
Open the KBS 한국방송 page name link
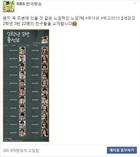29,4
